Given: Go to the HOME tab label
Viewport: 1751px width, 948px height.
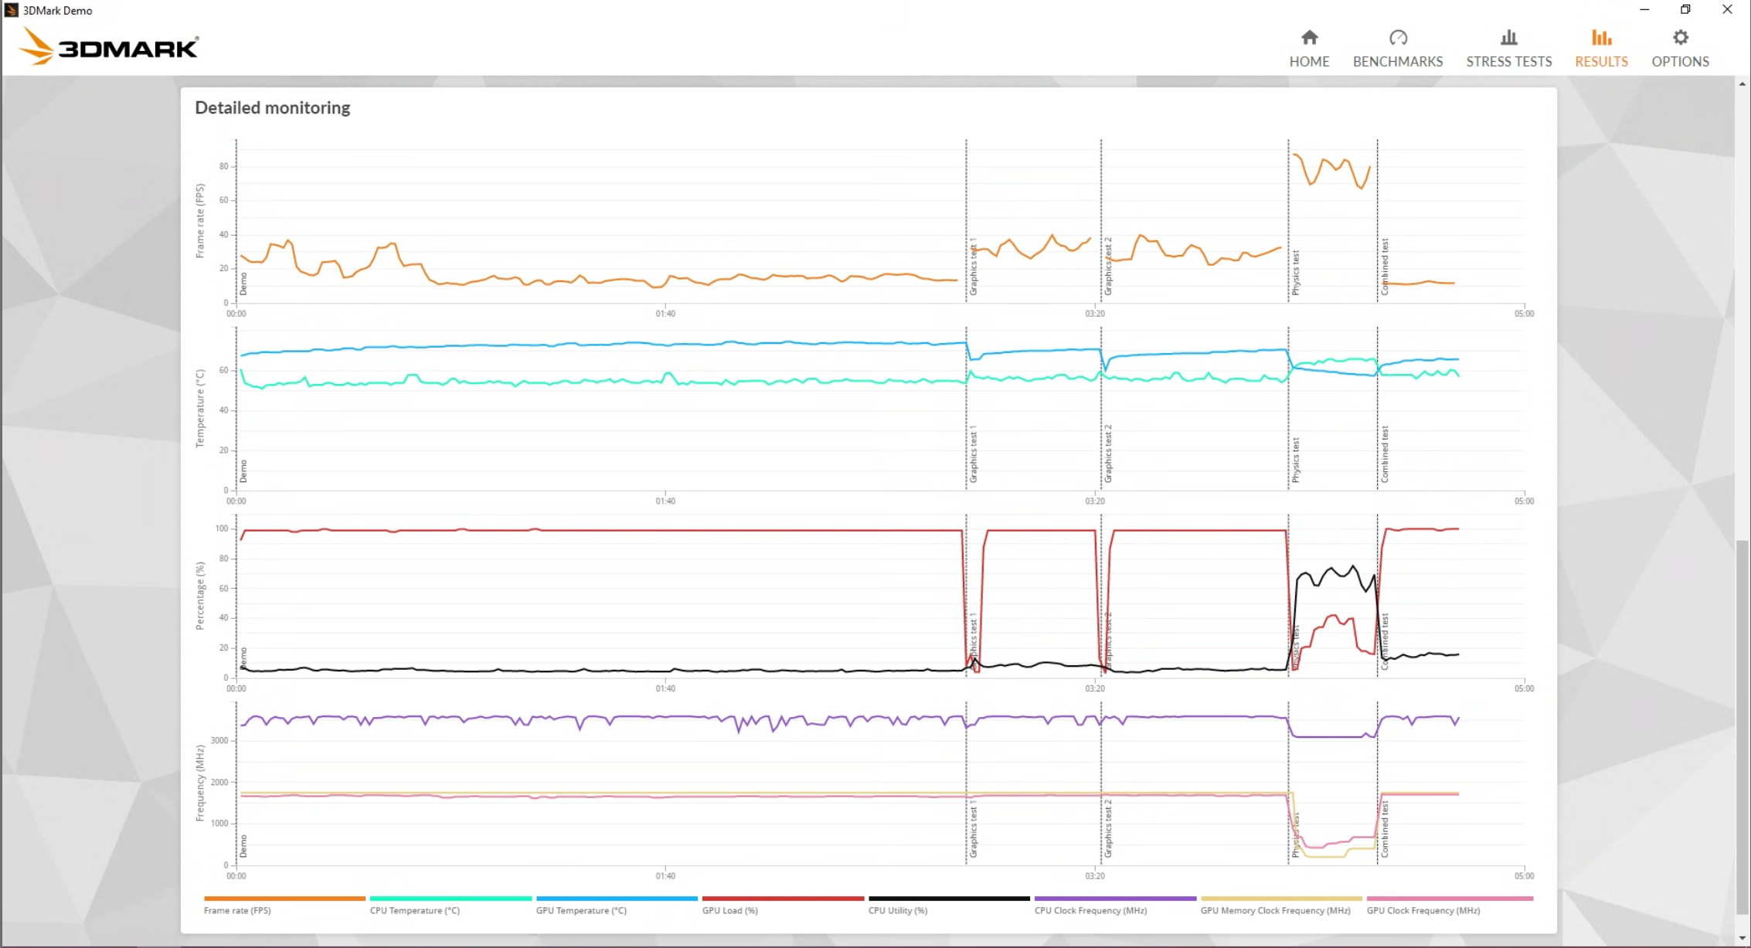Looking at the screenshot, I should tap(1309, 62).
